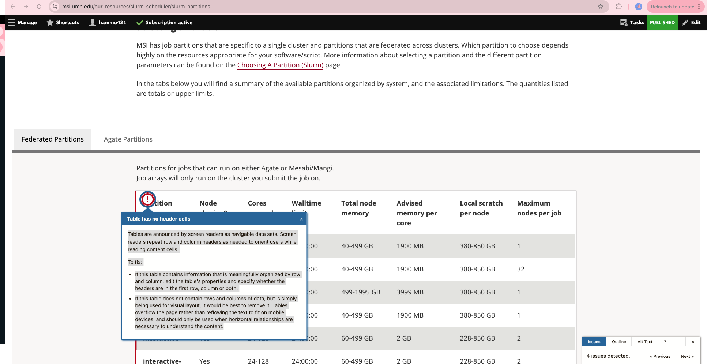Open the Manage hamburger menu

click(x=22, y=22)
